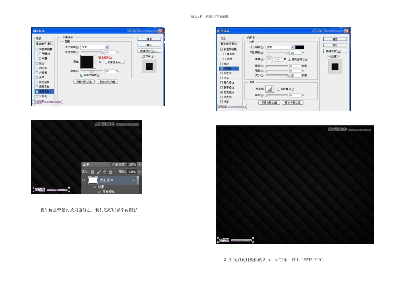Toggle 使用全局光 global light checkbox
This screenshot has height=296, width=419.
[289, 59]
